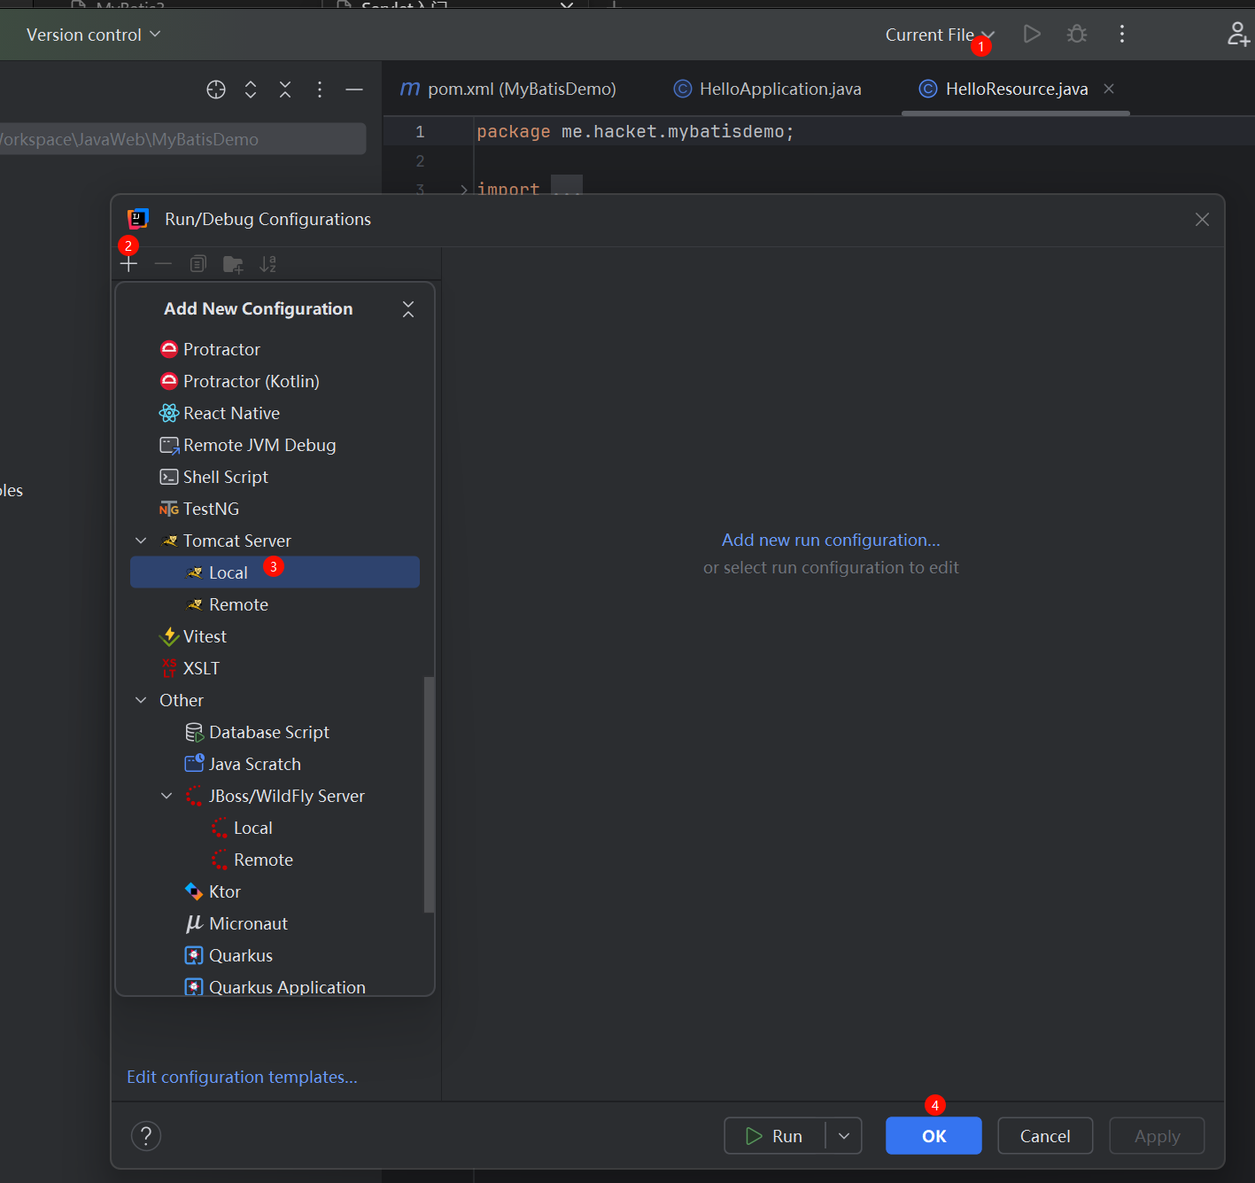Screen dimensions: 1255x1183
Task: Click the help question mark button
Action: click(x=146, y=1136)
